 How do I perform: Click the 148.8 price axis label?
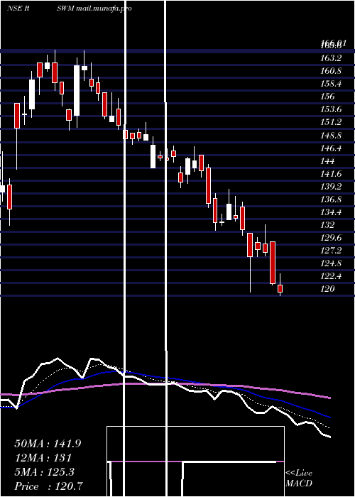(331, 136)
